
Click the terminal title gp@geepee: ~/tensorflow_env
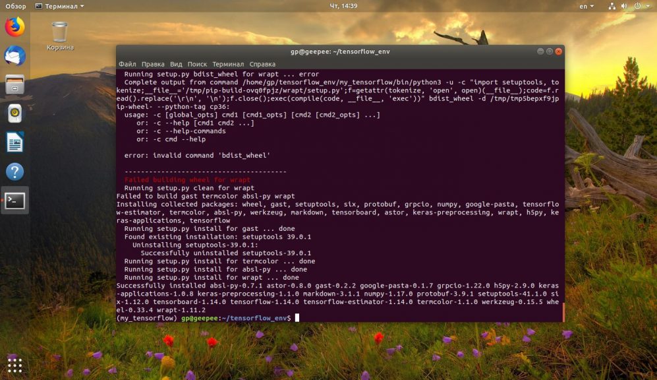(340, 51)
